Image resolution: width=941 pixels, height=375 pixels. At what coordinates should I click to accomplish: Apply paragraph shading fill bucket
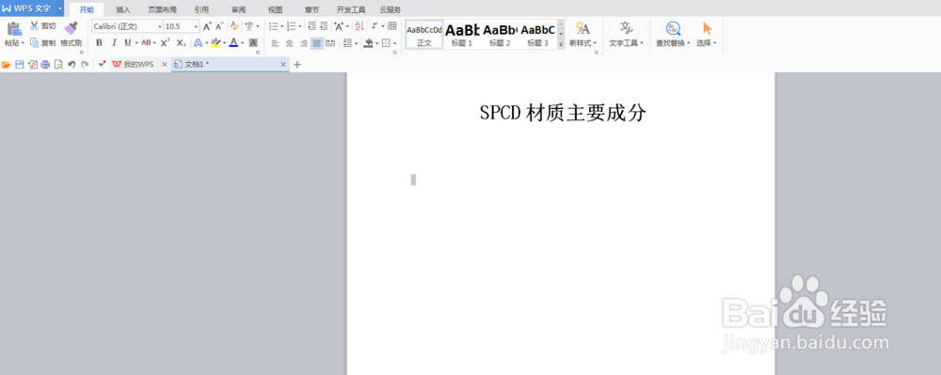pos(369,43)
